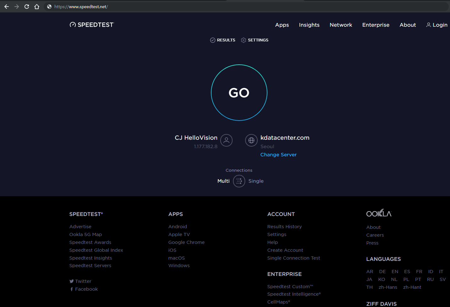Open iOS app link
Screen dimensions: 450x307
tap(172, 250)
